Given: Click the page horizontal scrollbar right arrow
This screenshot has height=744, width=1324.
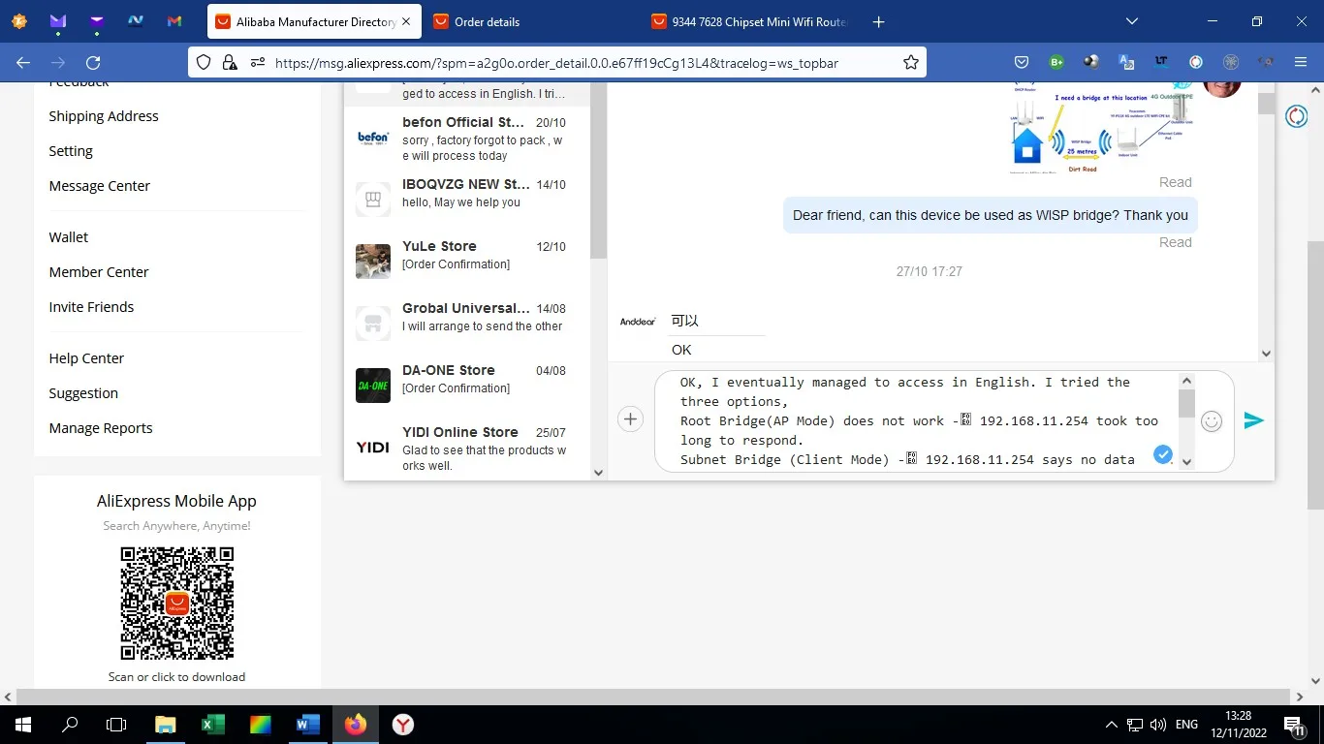Looking at the screenshot, I should (x=1301, y=697).
